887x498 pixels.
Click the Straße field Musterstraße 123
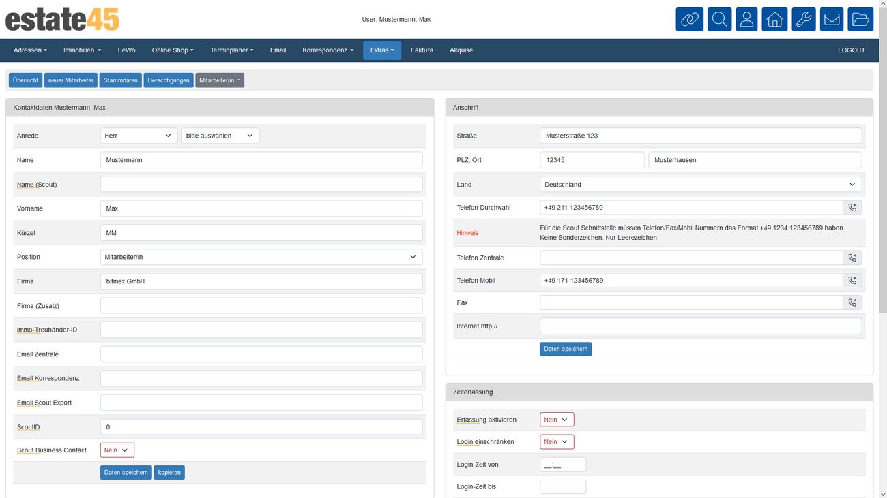701,136
